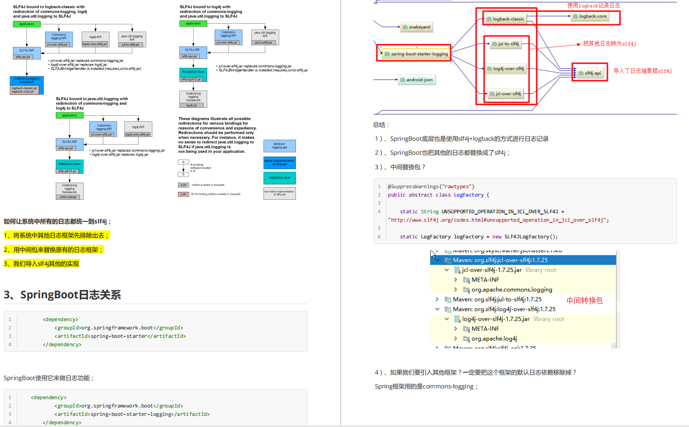Click the library icon on the logback-classic node

click(x=489, y=19)
